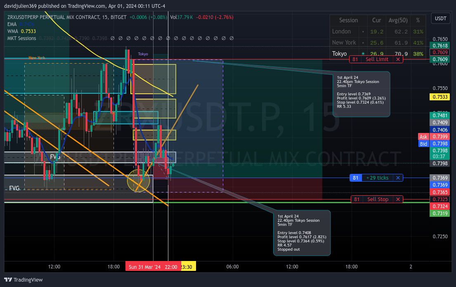Click the 25.6 current value for New York
Screen dimensions: 456x287
pos(377,43)
